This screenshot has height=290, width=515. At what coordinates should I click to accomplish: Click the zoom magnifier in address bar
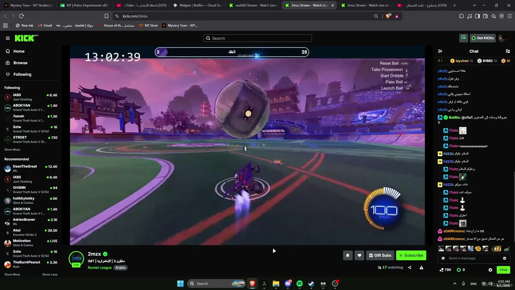(x=376, y=16)
